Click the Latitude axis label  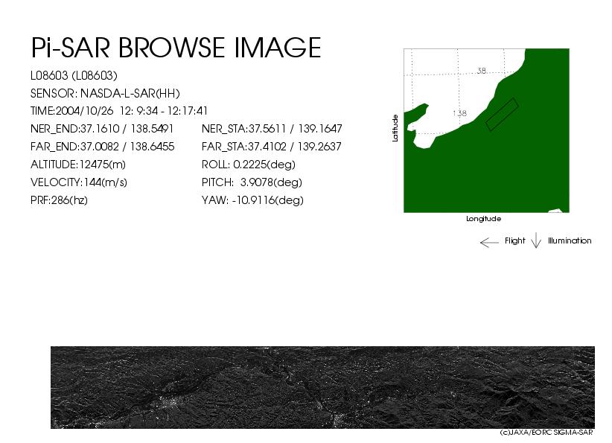[395, 128]
